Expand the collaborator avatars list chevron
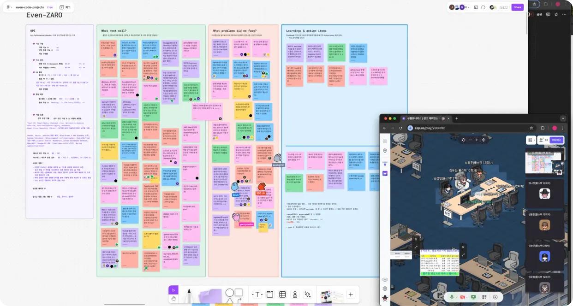 tap(469, 7)
